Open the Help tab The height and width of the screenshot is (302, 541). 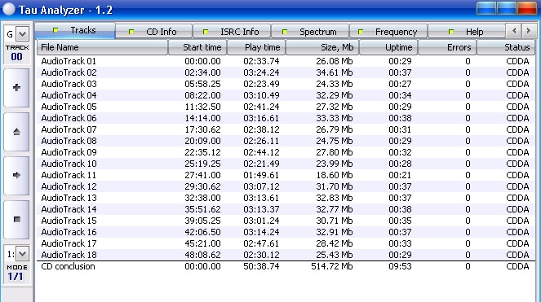467,32
